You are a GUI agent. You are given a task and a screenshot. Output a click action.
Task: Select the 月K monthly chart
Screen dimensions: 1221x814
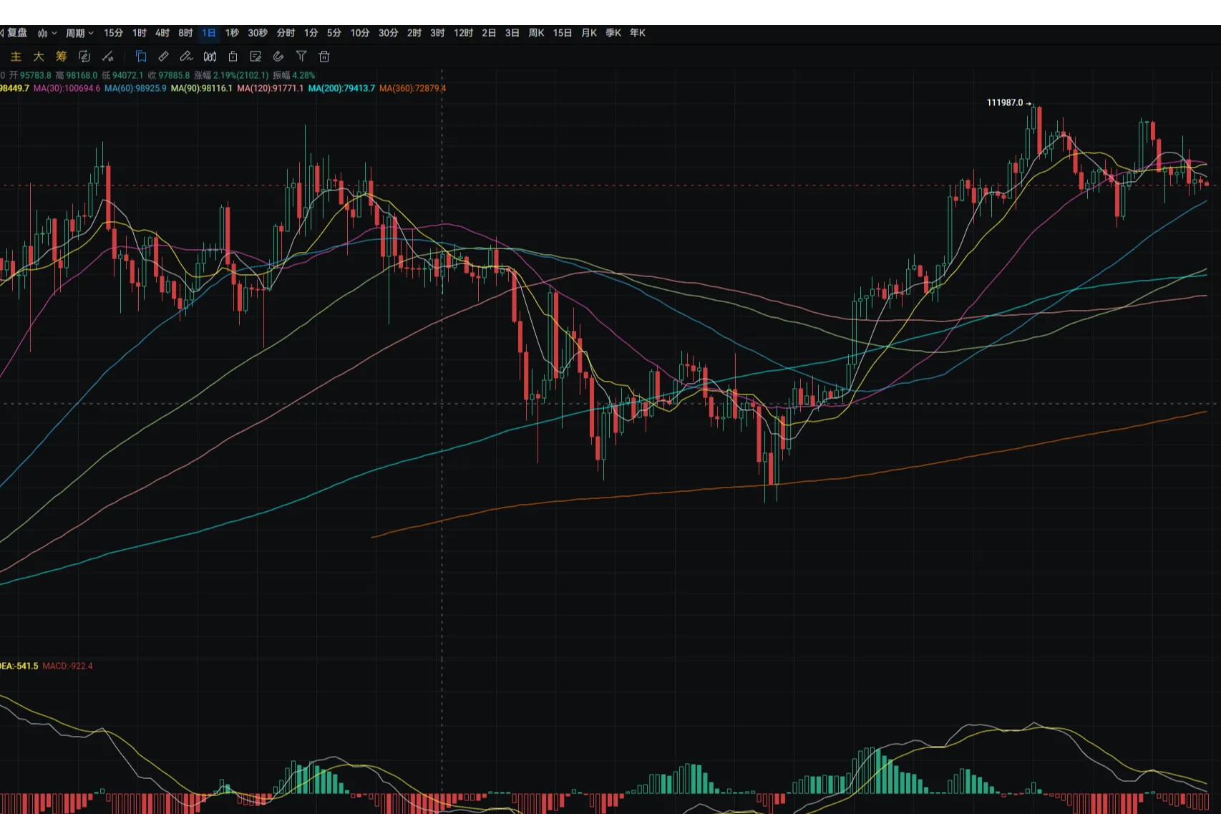point(589,33)
